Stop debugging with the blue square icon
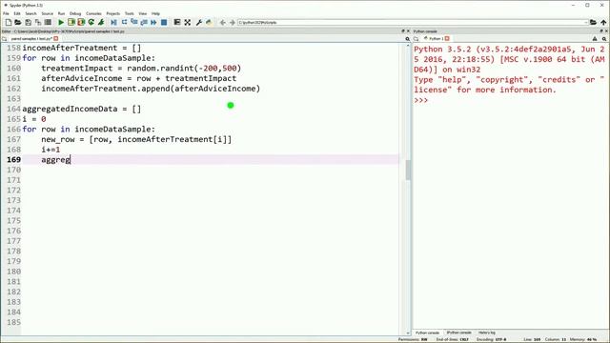610x343 pixels. (x=164, y=23)
